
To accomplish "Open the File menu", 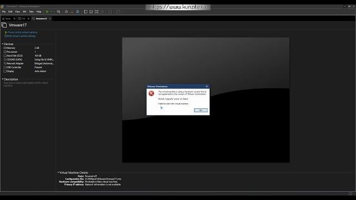I will click(x=4, y=12).
